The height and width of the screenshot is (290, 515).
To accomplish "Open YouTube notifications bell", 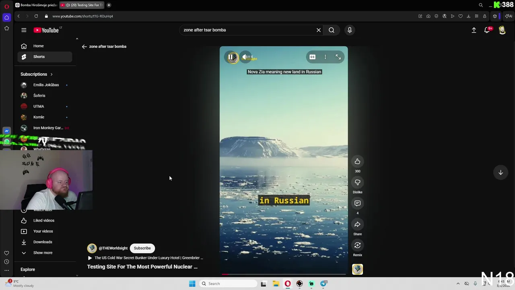I will pos(487,30).
